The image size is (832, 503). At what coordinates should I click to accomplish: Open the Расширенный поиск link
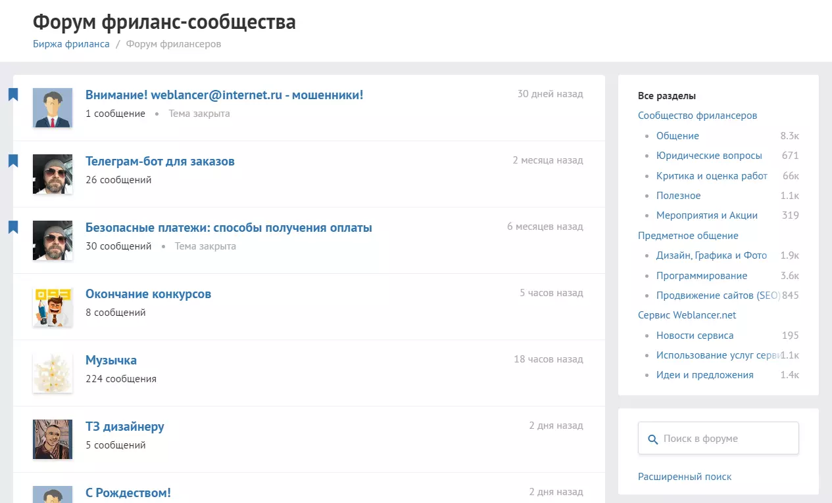[685, 477]
